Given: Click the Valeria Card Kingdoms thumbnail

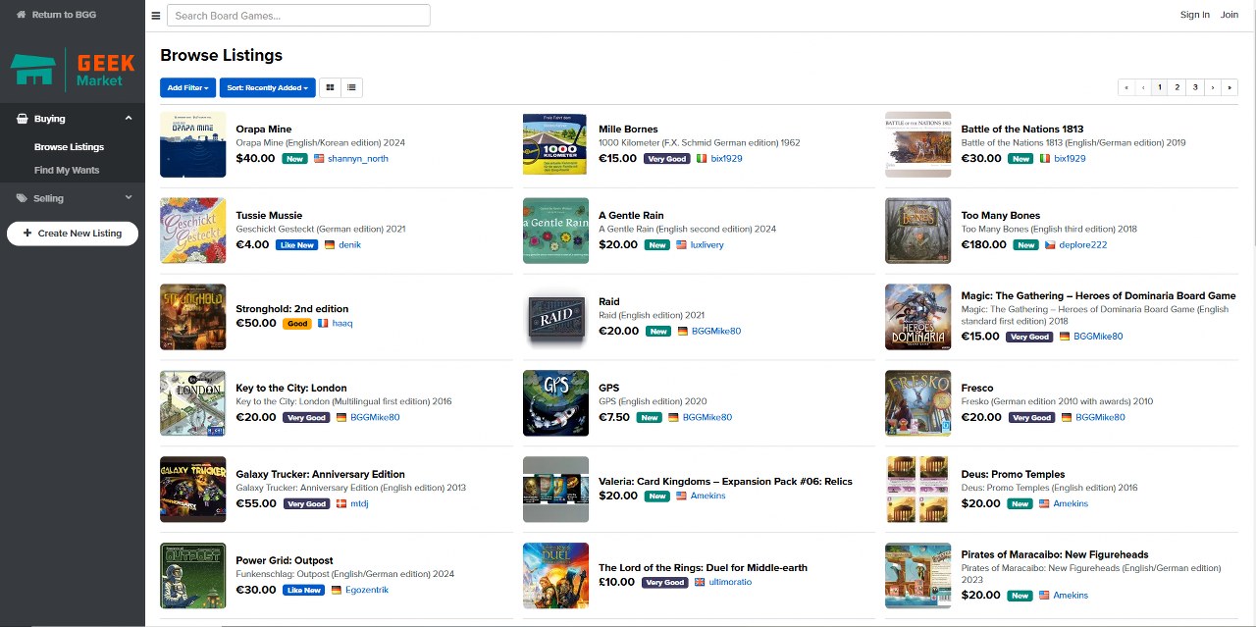Looking at the screenshot, I should pyautogui.click(x=555, y=490).
